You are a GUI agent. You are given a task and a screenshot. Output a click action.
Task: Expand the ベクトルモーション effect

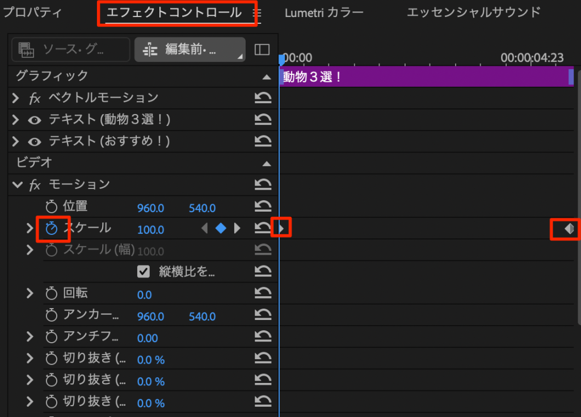point(16,98)
